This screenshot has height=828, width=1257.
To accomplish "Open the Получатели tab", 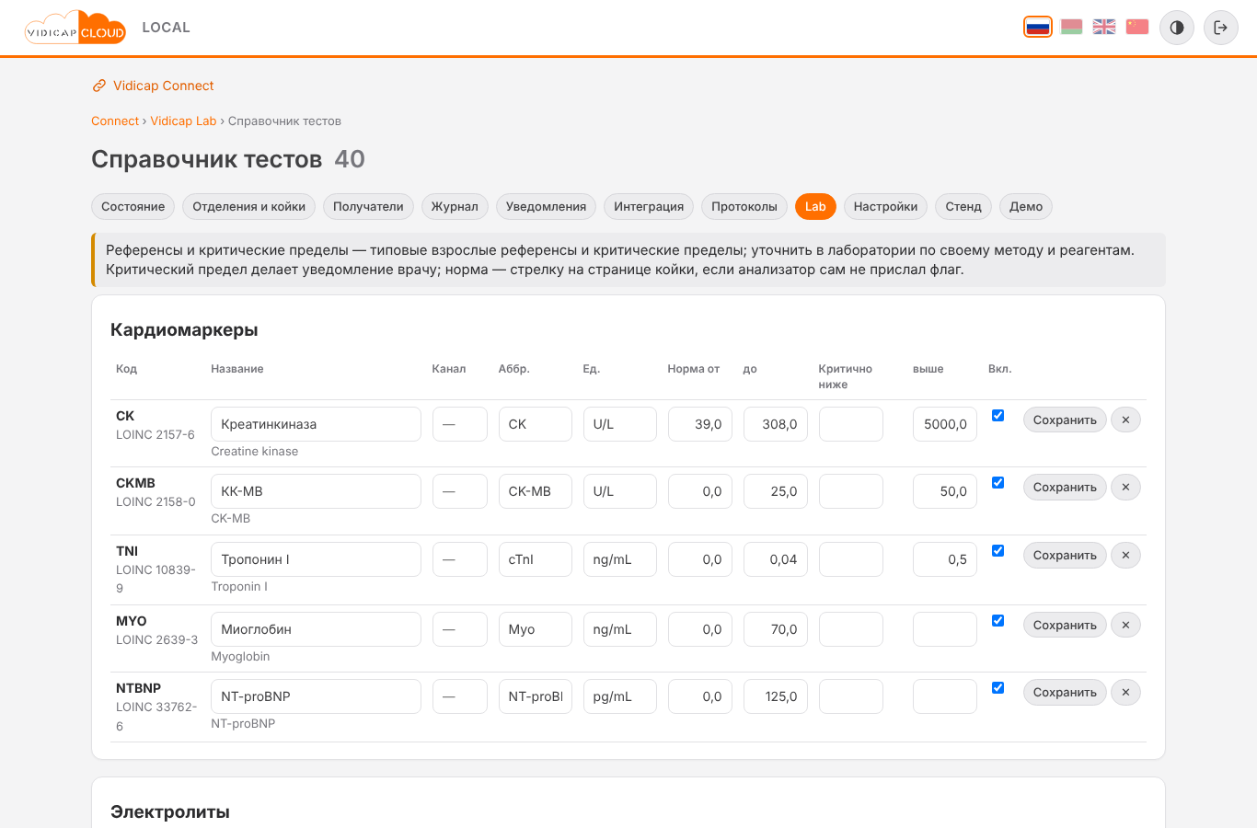I will coord(368,206).
